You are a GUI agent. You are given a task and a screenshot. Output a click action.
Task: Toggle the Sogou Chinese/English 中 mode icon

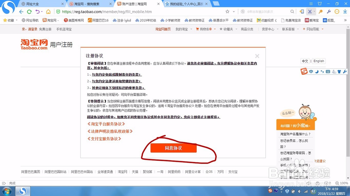(x=311, y=71)
